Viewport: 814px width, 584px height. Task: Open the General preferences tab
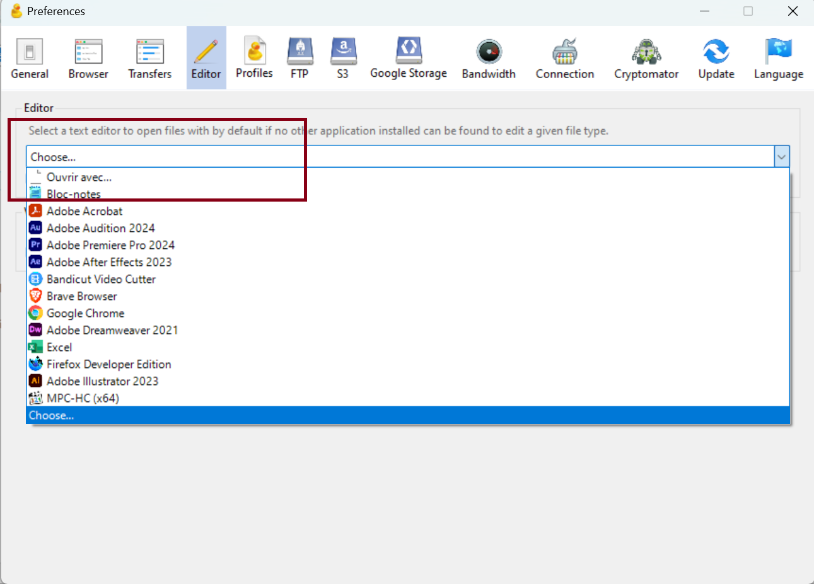tap(30, 58)
